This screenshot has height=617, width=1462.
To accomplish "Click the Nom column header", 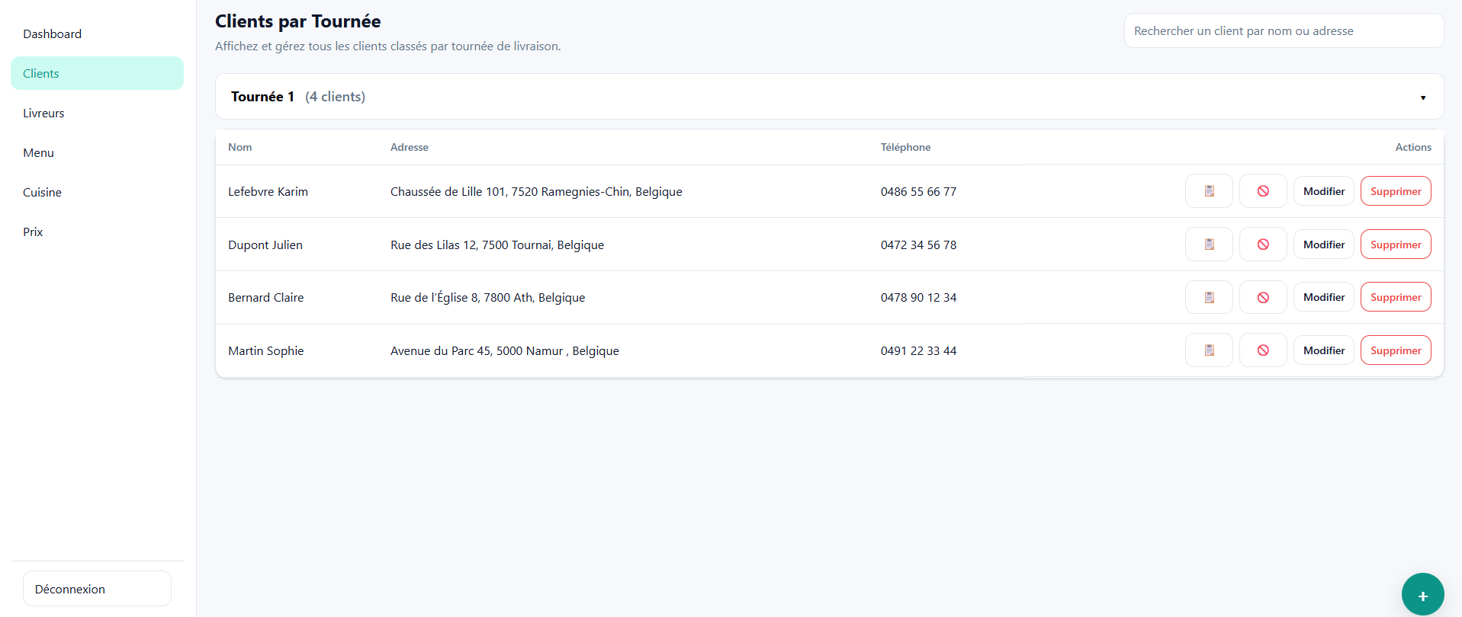I will pyautogui.click(x=239, y=147).
